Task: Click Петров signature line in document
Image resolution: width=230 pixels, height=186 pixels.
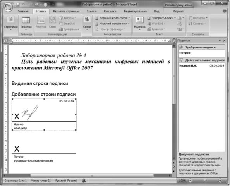Action: pyautogui.click(x=44, y=153)
